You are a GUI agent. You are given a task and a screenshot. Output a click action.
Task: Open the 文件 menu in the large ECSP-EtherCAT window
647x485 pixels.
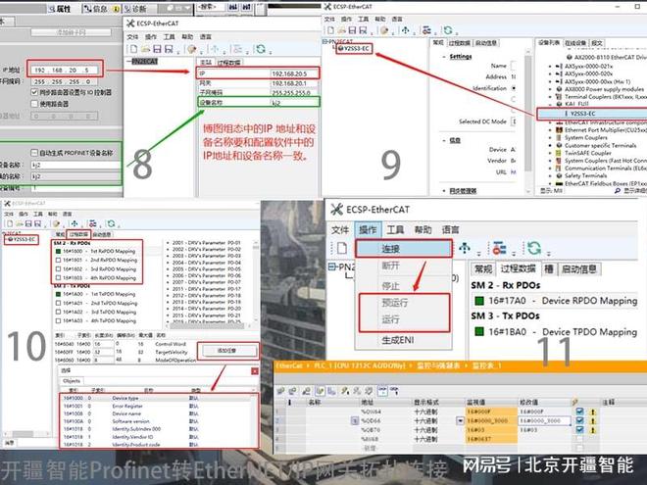click(340, 229)
